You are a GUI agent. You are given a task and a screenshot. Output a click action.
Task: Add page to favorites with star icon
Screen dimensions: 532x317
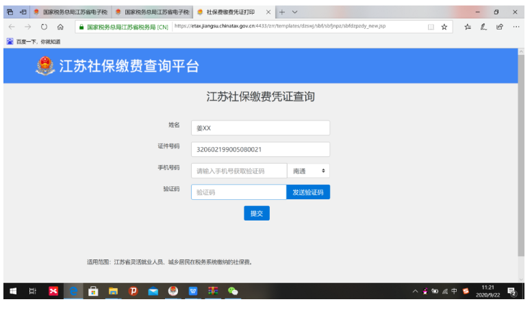click(444, 27)
